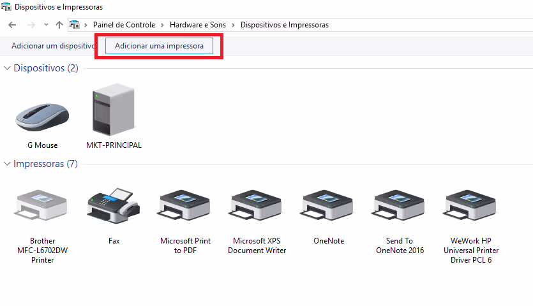Click Adicionar um dispositivo in toolbar
Image resolution: width=533 pixels, height=306 pixels.
coord(54,46)
